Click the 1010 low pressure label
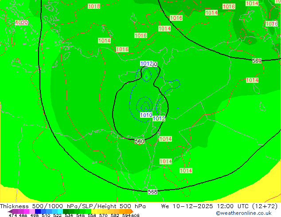The image size is (281, 217). tap(146, 115)
